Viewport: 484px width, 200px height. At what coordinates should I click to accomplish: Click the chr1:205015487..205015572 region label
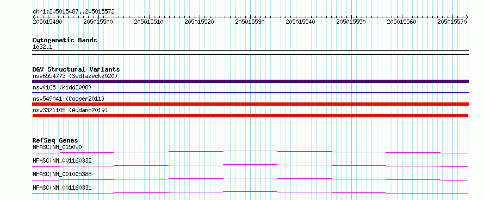point(73,11)
